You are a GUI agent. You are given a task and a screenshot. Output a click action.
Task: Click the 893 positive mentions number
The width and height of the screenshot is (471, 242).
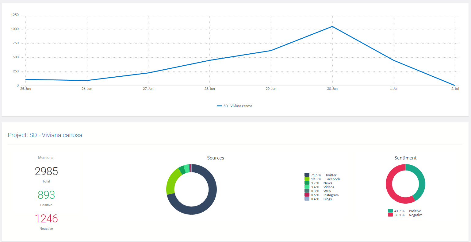pyautogui.click(x=46, y=195)
